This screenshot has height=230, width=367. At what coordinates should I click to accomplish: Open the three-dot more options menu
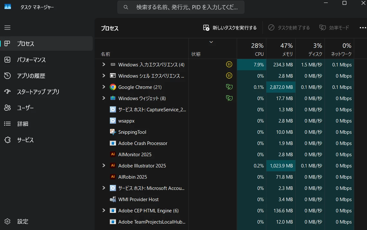(x=363, y=28)
